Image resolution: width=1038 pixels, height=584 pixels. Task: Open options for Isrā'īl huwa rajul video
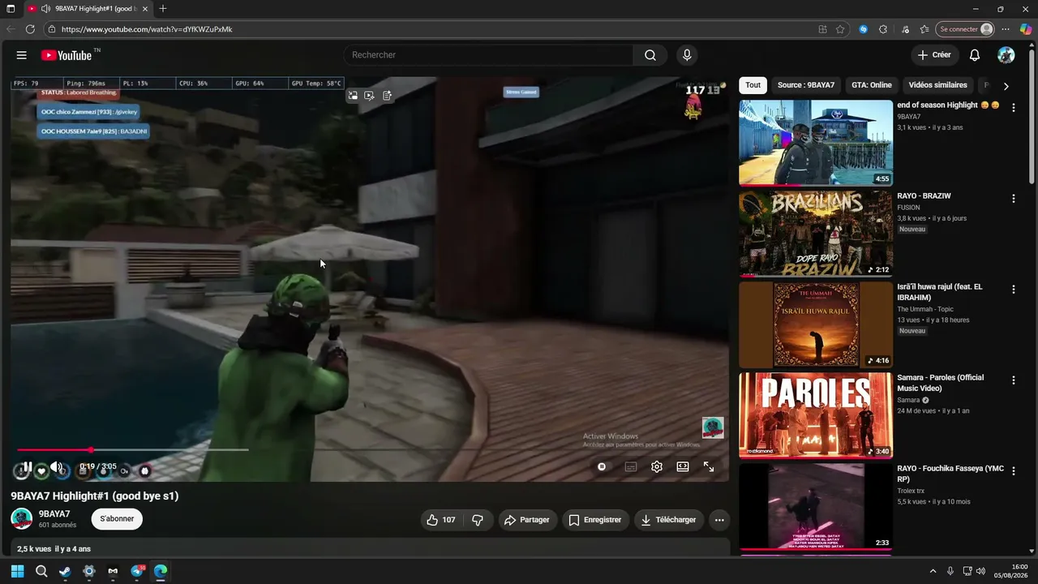click(x=1013, y=290)
